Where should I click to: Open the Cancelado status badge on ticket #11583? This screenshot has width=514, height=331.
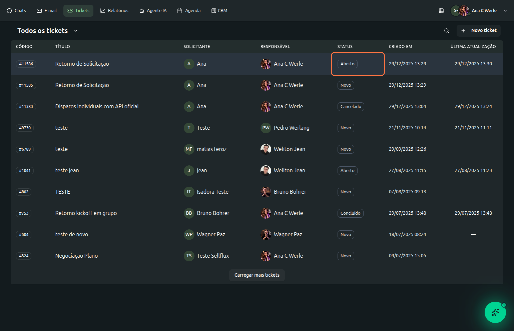tap(351, 107)
